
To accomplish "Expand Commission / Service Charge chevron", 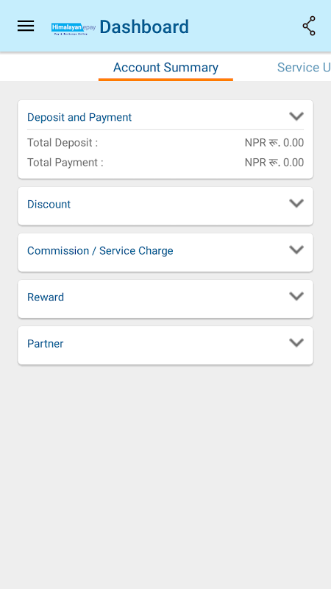I will 296,250.
